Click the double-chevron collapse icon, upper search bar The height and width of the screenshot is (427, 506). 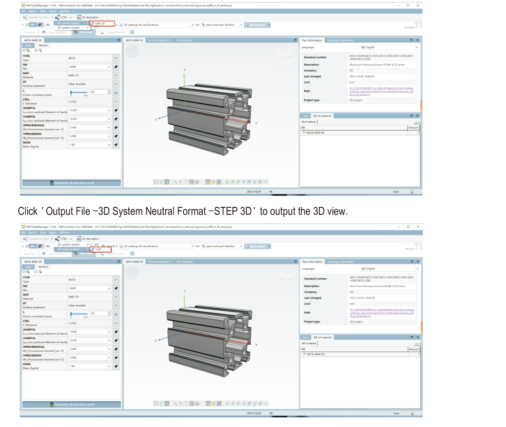[23, 25]
